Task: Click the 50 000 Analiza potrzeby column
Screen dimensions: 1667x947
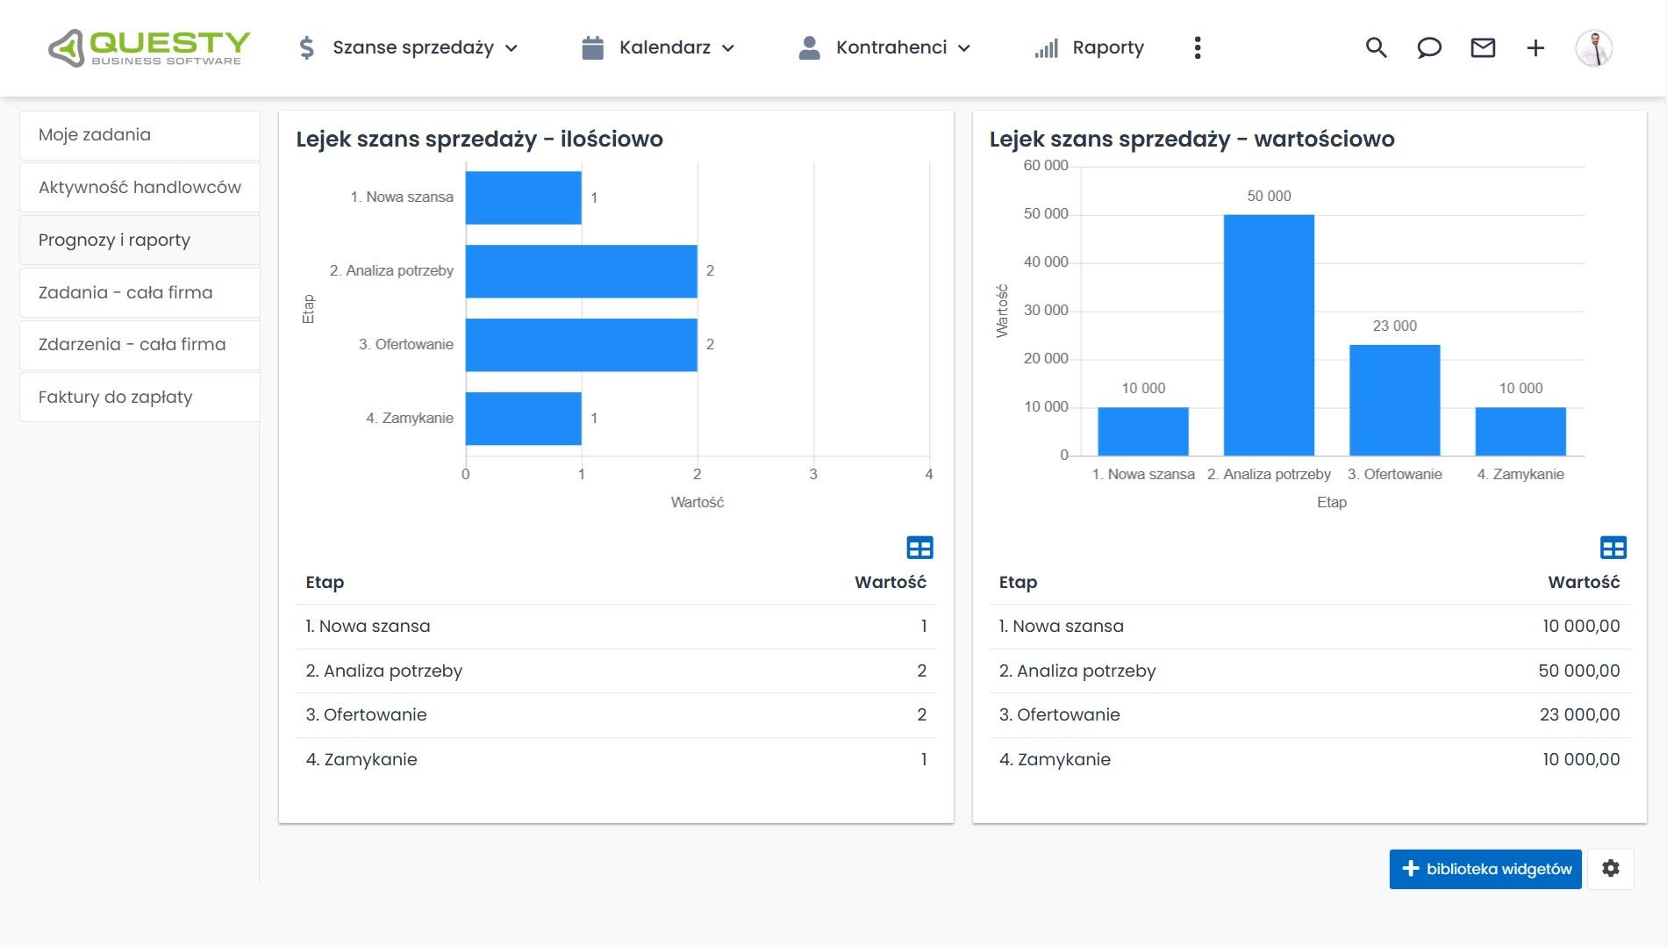Action: (1269, 335)
